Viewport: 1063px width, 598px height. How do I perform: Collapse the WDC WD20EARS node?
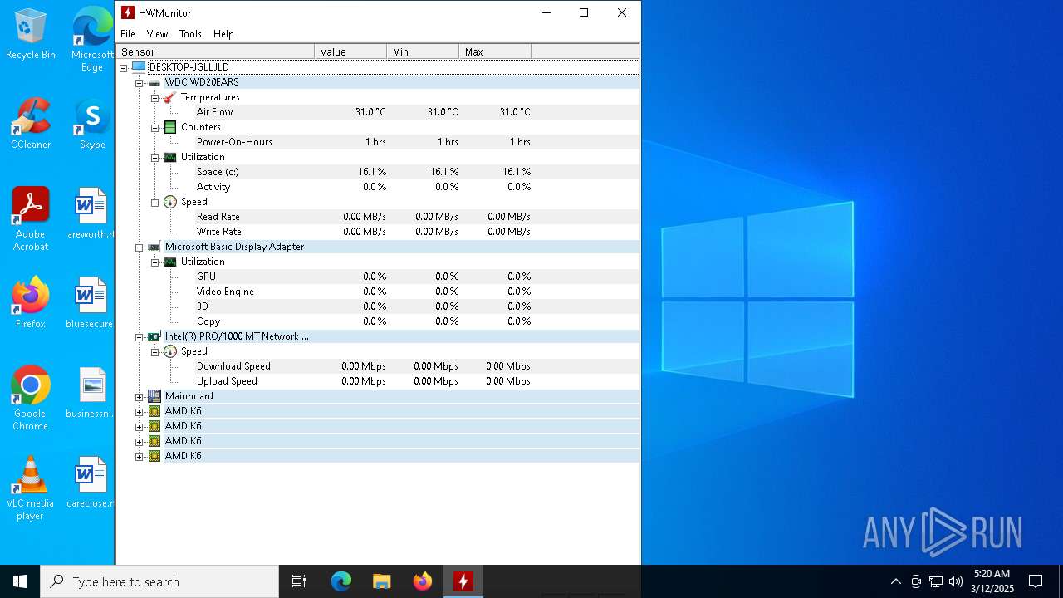pos(140,83)
